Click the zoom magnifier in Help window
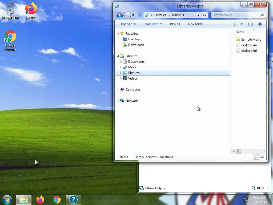Viewport: 273px width, 205px height. click(254, 188)
